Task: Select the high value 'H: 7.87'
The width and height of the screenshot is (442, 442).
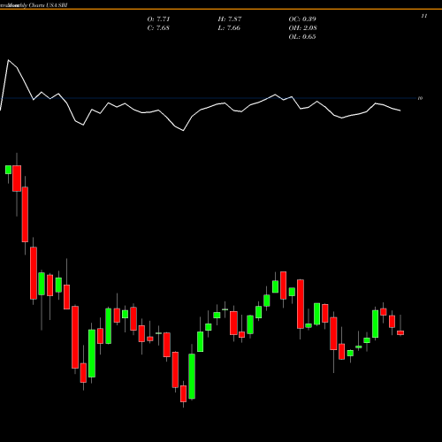Action: click(230, 19)
